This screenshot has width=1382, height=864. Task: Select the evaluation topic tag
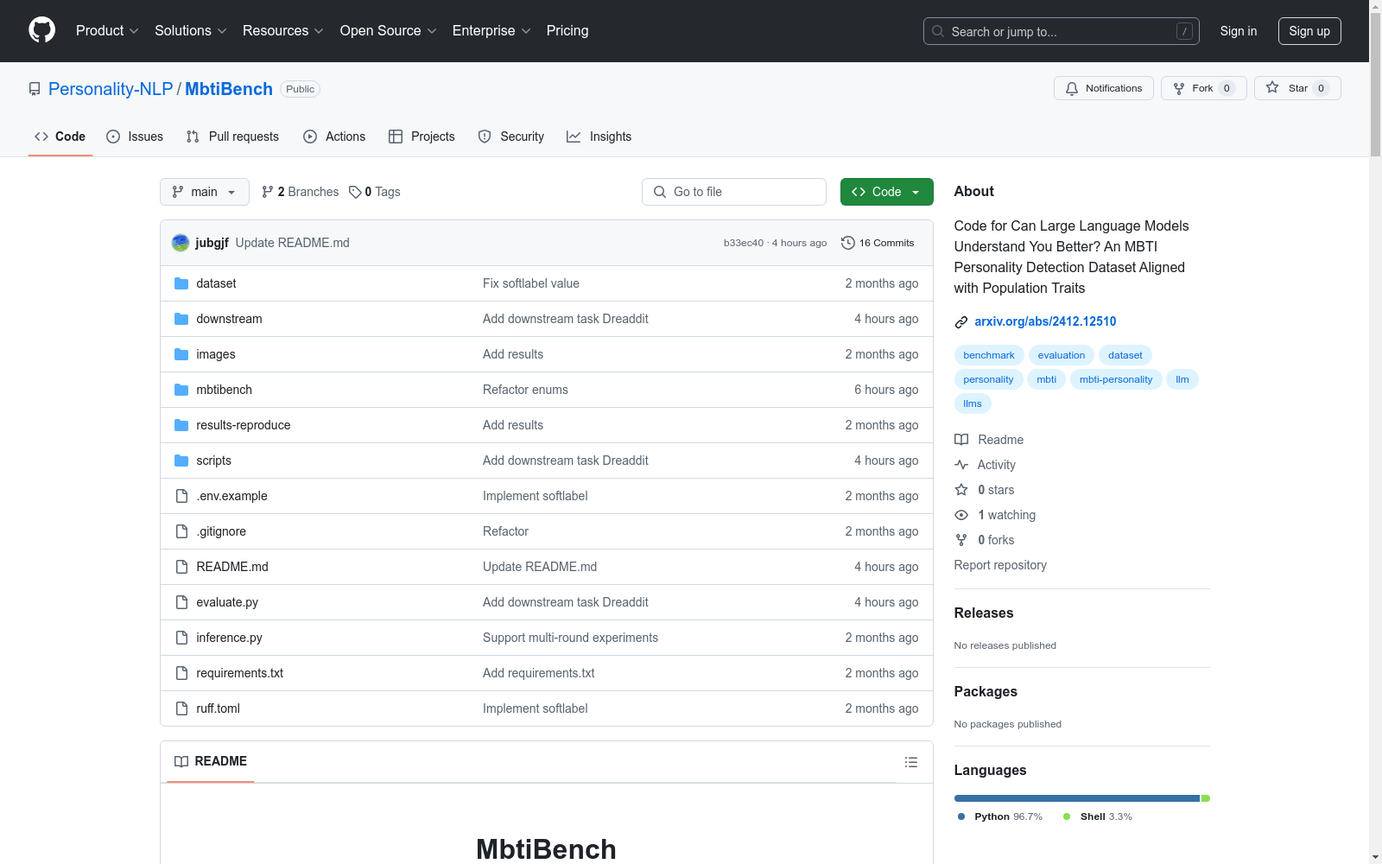pos(1062,355)
